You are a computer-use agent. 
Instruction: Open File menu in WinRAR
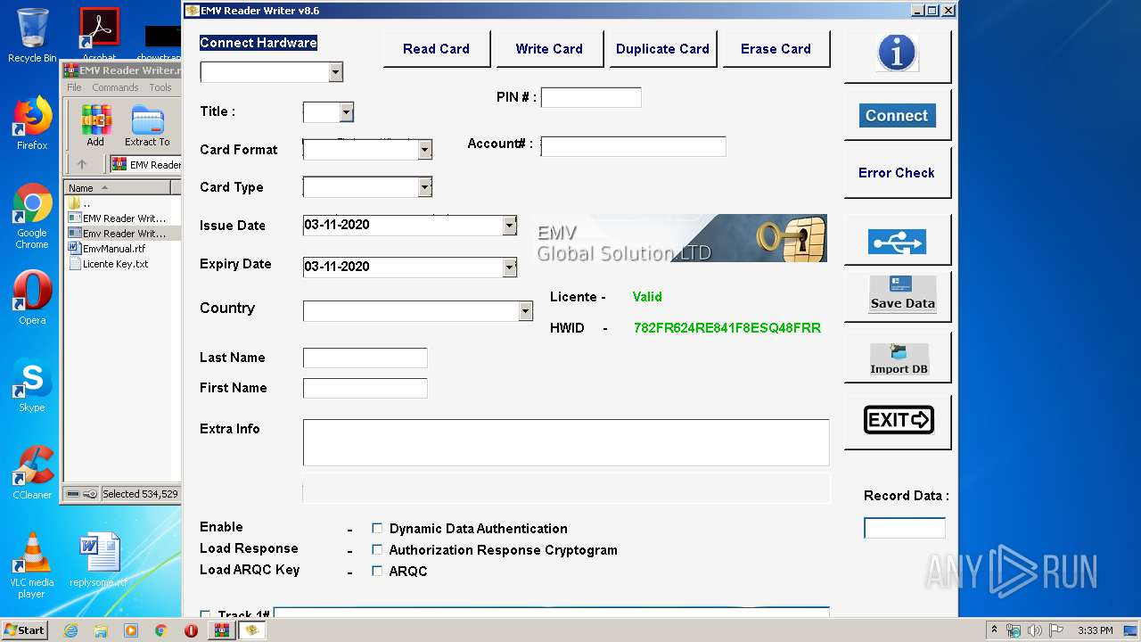(74, 87)
